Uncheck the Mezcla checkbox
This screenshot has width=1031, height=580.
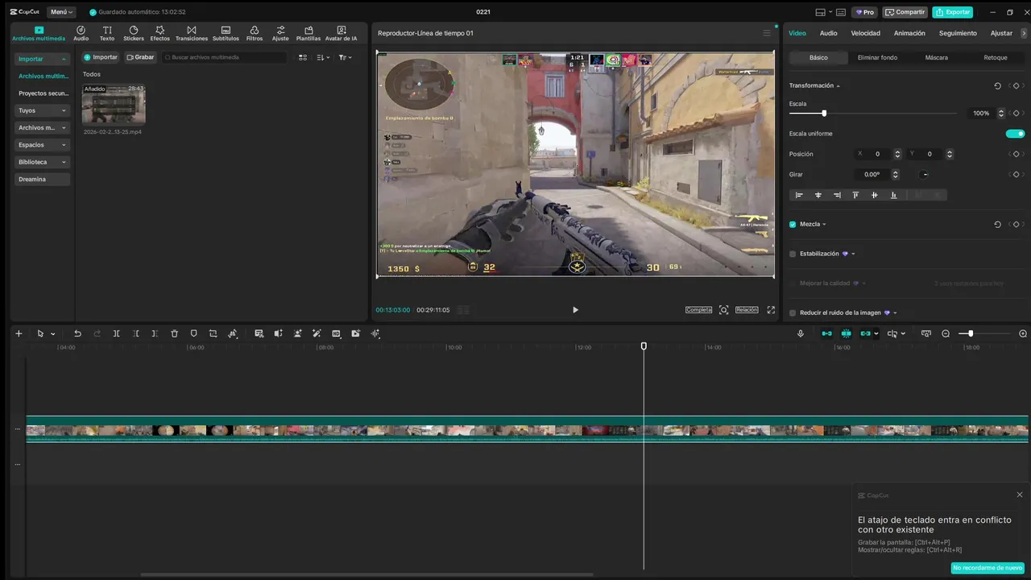click(x=793, y=224)
